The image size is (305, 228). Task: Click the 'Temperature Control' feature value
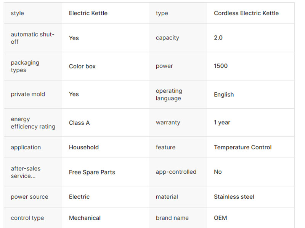tap(242, 147)
